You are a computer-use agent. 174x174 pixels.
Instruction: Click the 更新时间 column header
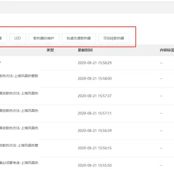[x=85, y=50]
